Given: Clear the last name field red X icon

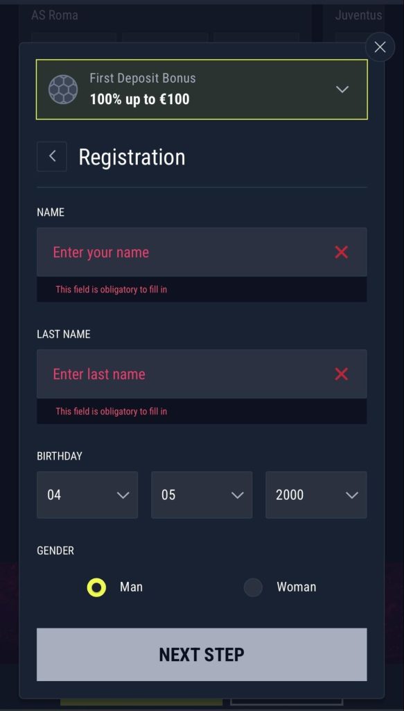Looking at the screenshot, I should 341,374.
